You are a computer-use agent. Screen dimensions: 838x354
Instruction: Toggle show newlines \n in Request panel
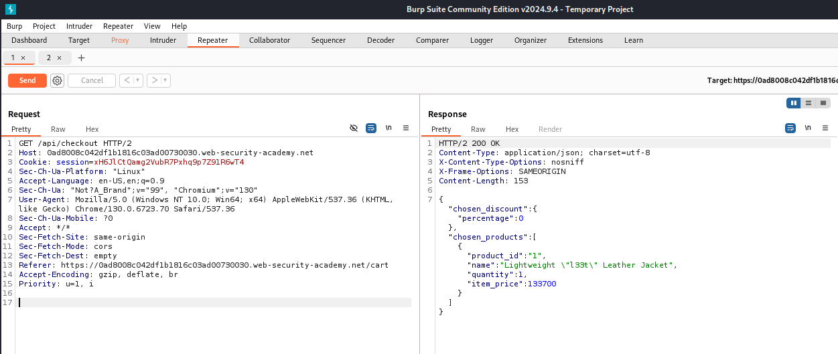pos(389,128)
